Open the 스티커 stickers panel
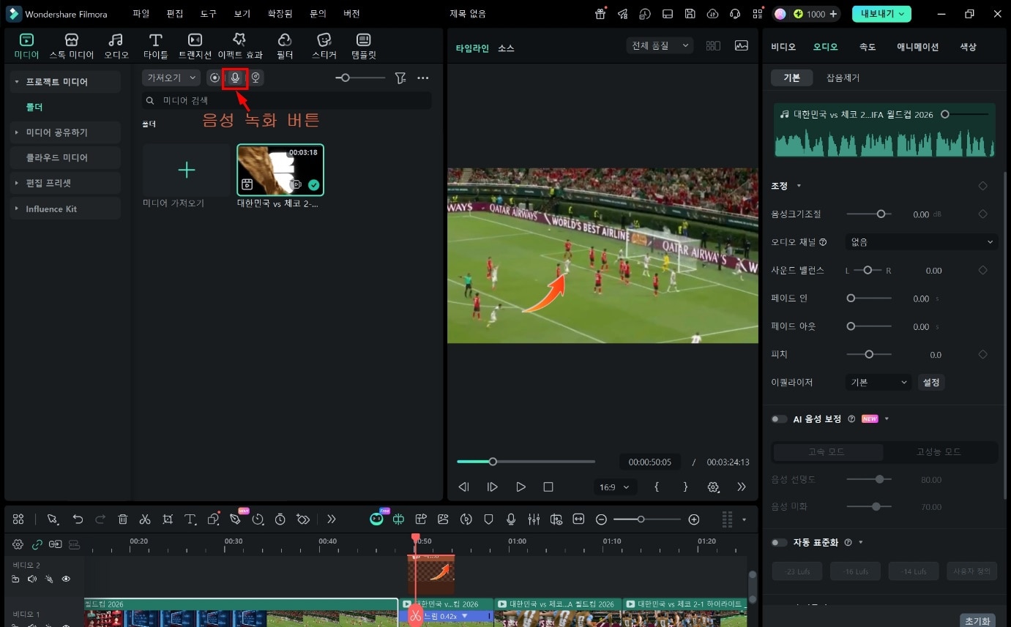The width and height of the screenshot is (1011, 627). pyautogui.click(x=324, y=46)
